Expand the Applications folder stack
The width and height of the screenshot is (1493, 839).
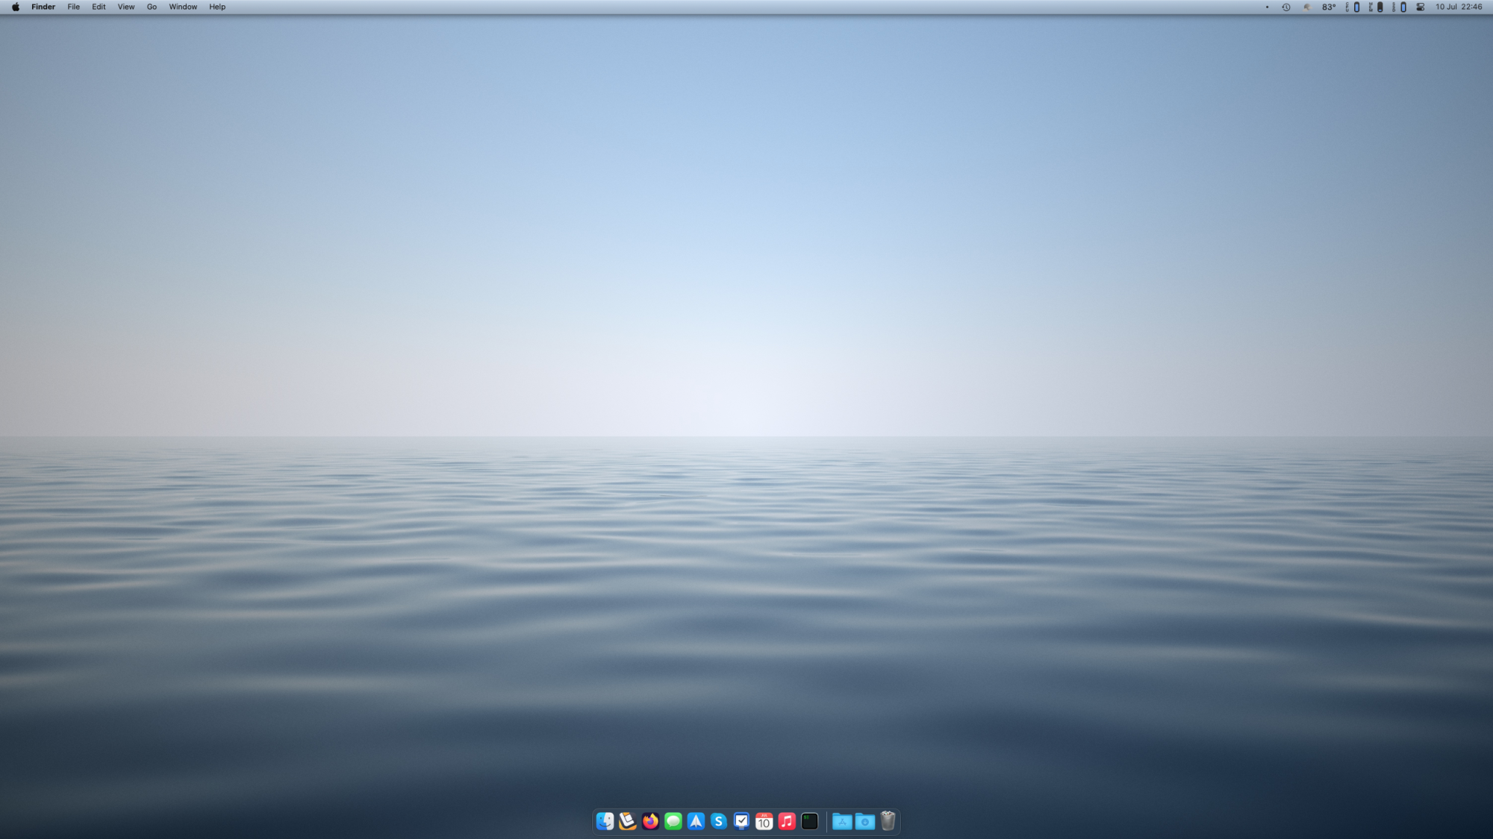(842, 821)
